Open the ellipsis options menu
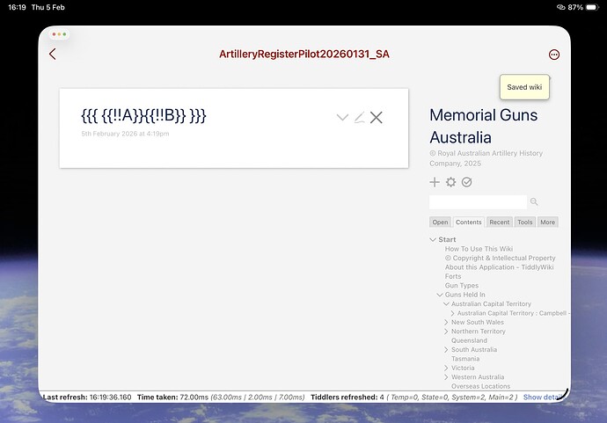The height and width of the screenshot is (423, 607). [554, 55]
